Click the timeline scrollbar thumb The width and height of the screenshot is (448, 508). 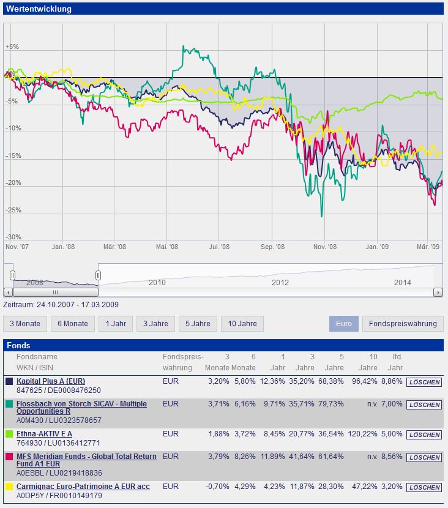(55, 293)
